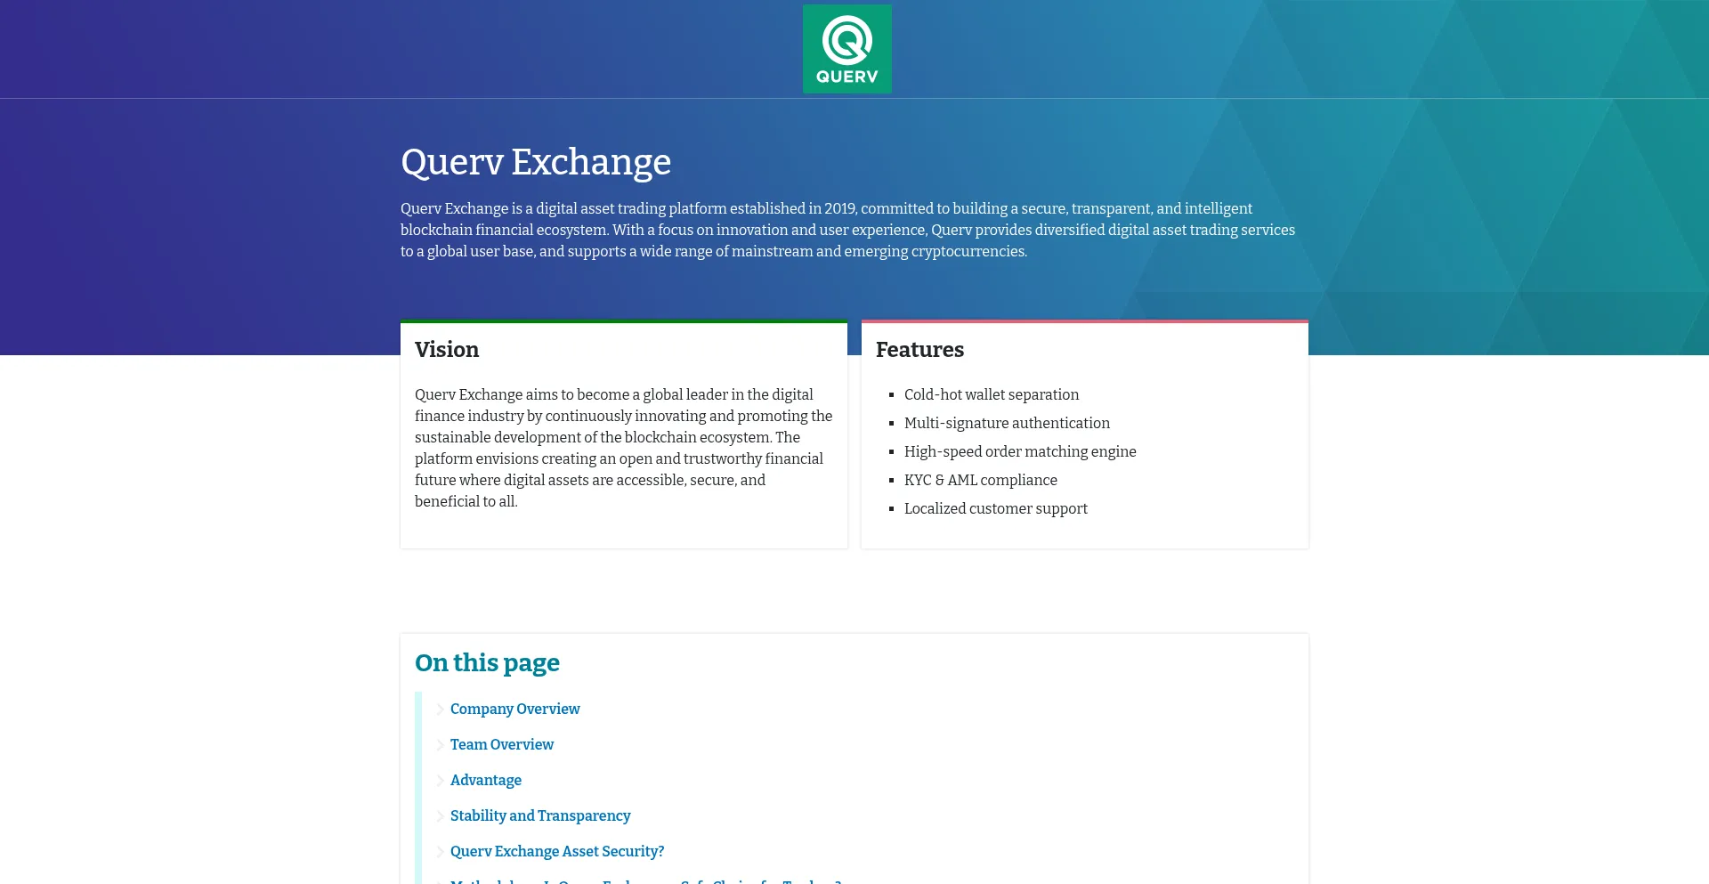1709x884 pixels.
Task: Select the KYC & AML compliance item
Action: 981,480
